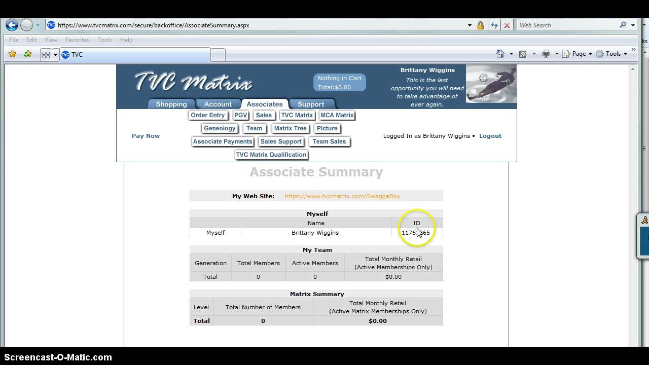The width and height of the screenshot is (649, 365).
Task: Click the Home page icon
Action: (x=500, y=54)
